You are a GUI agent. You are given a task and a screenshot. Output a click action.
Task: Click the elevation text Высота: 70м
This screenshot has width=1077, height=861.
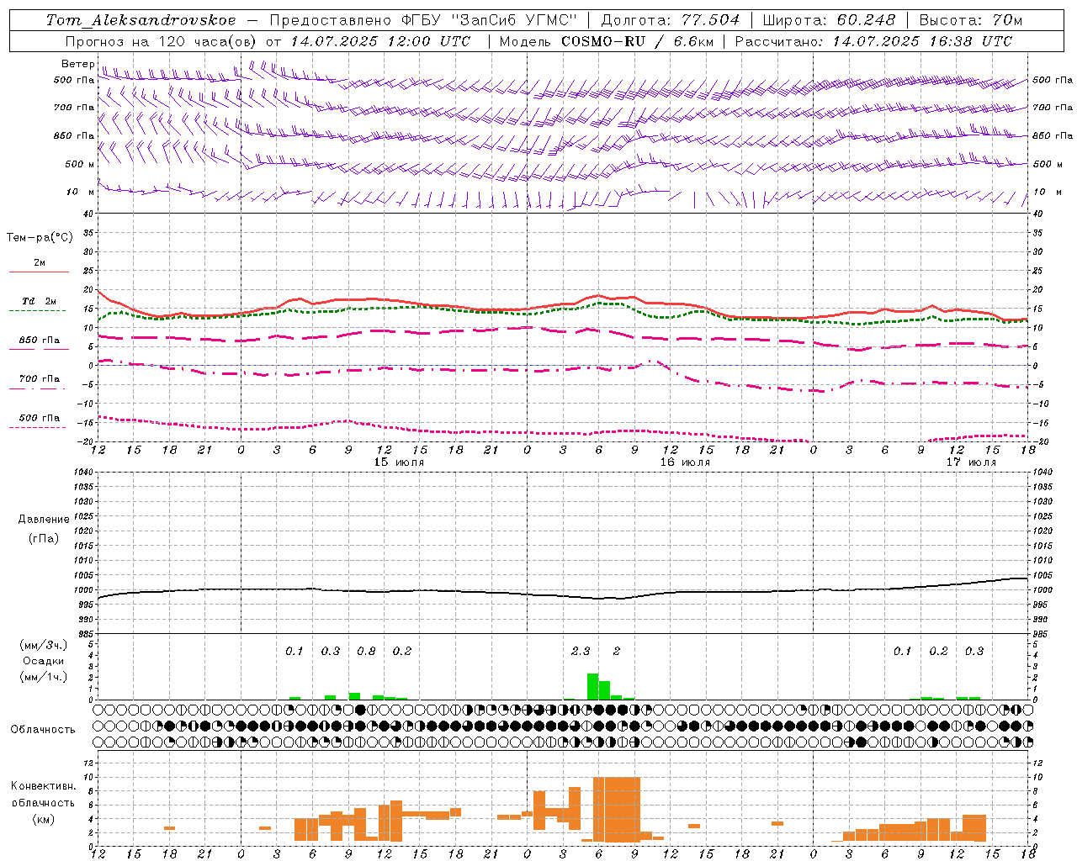971,20
